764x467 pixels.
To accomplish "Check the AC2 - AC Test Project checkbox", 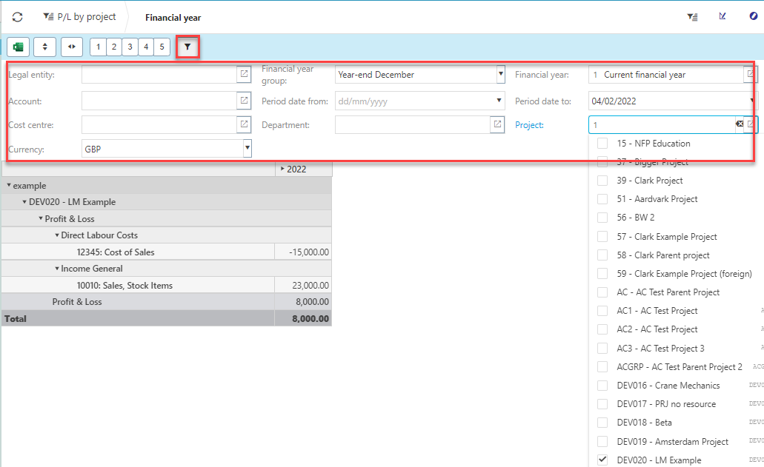I will 602,329.
